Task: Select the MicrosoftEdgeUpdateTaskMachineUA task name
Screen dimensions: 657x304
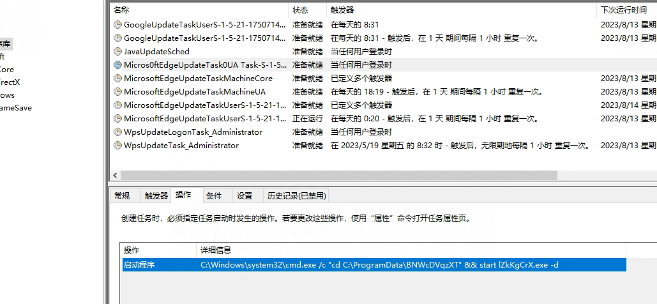Action: click(195, 92)
